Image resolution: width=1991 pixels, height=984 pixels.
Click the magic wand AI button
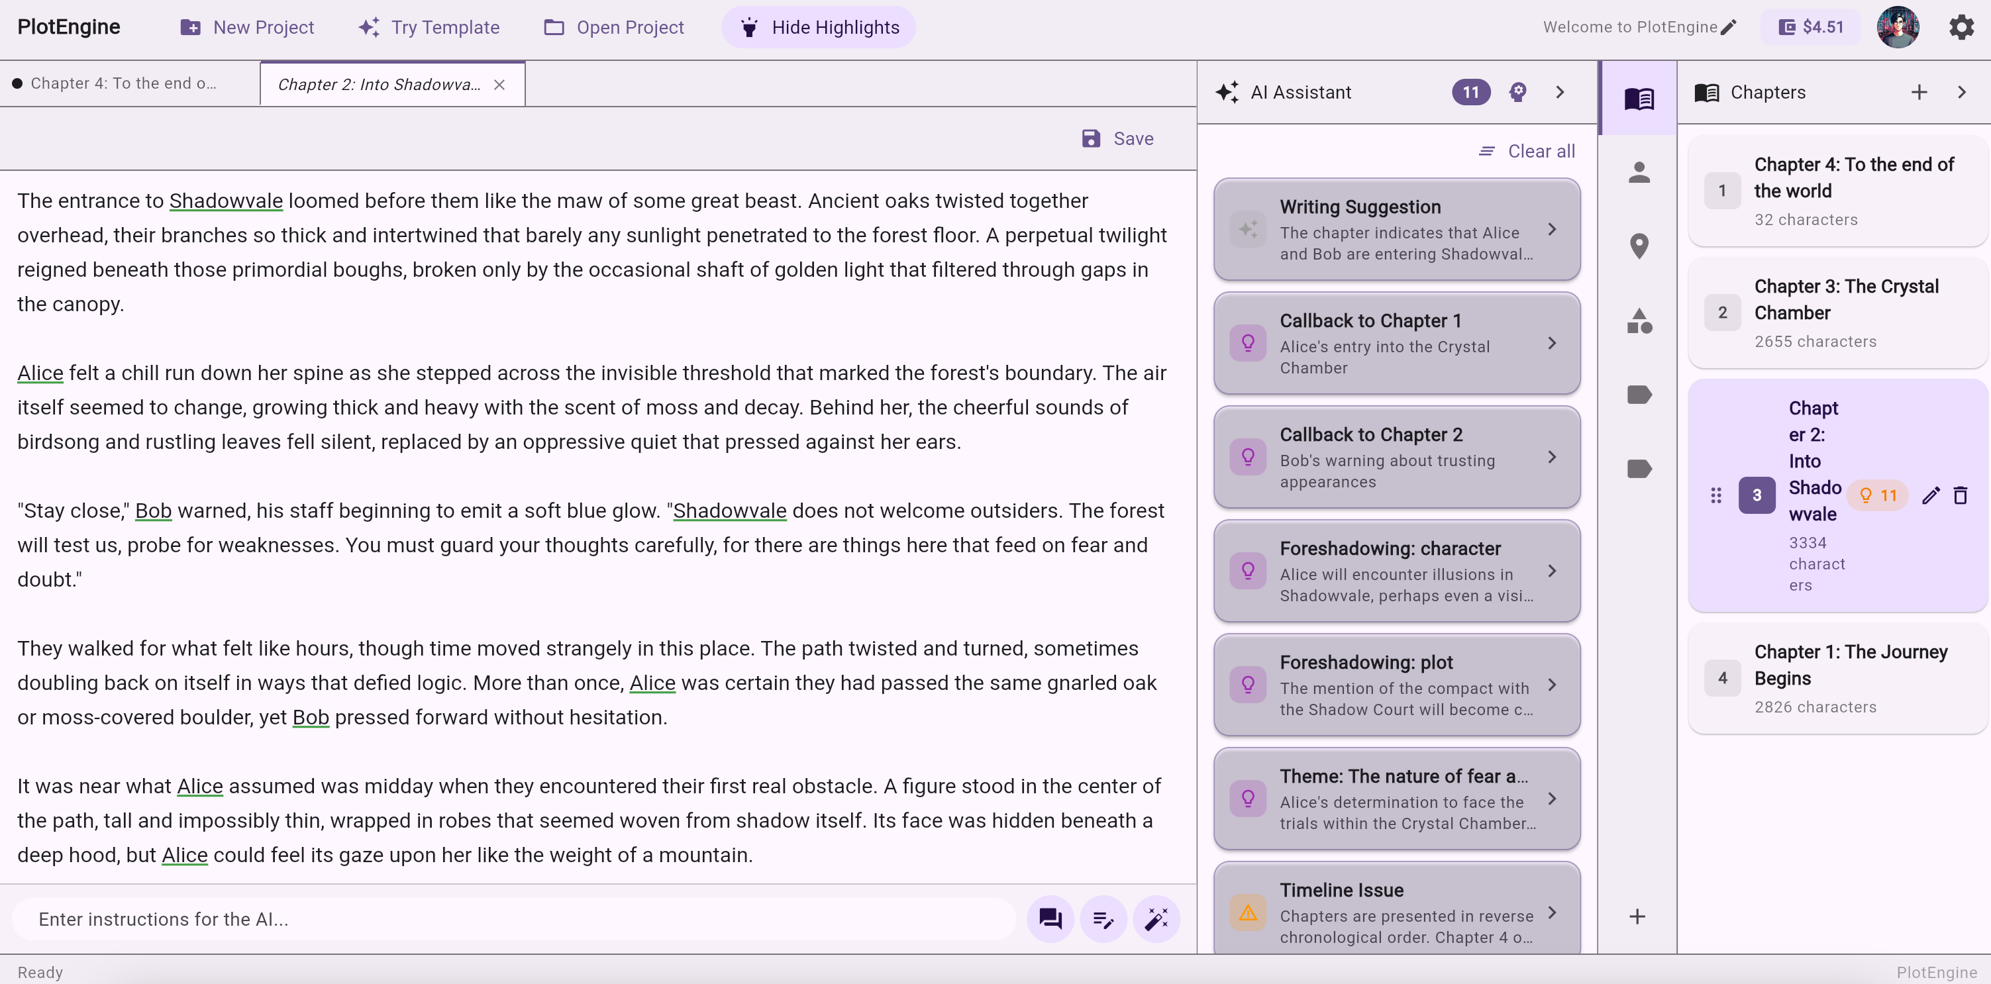[1156, 918]
